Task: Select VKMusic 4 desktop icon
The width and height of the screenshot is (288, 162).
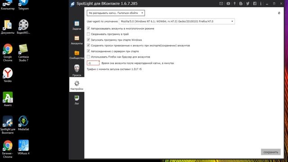Action: (23, 147)
